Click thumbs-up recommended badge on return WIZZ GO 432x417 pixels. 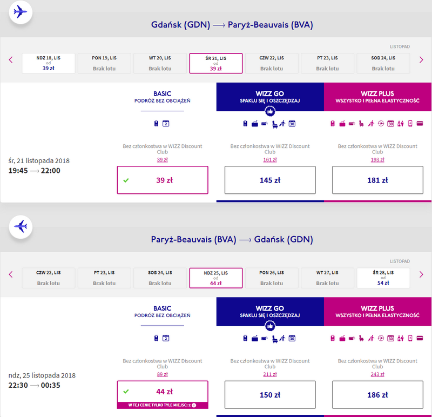tap(269, 326)
